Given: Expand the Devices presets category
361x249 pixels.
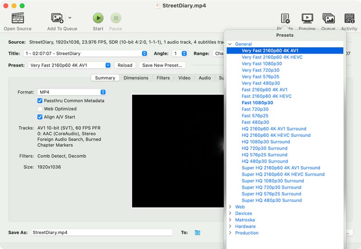Looking at the screenshot, I should (230, 213).
